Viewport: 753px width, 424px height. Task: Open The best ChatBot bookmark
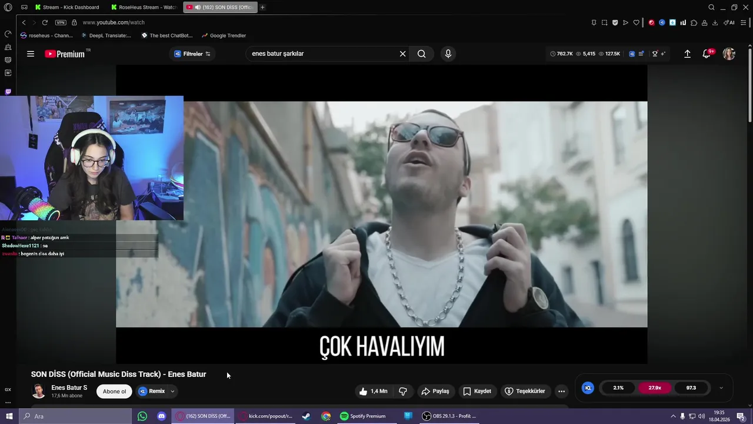pyautogui.click(x=167, y=35)
